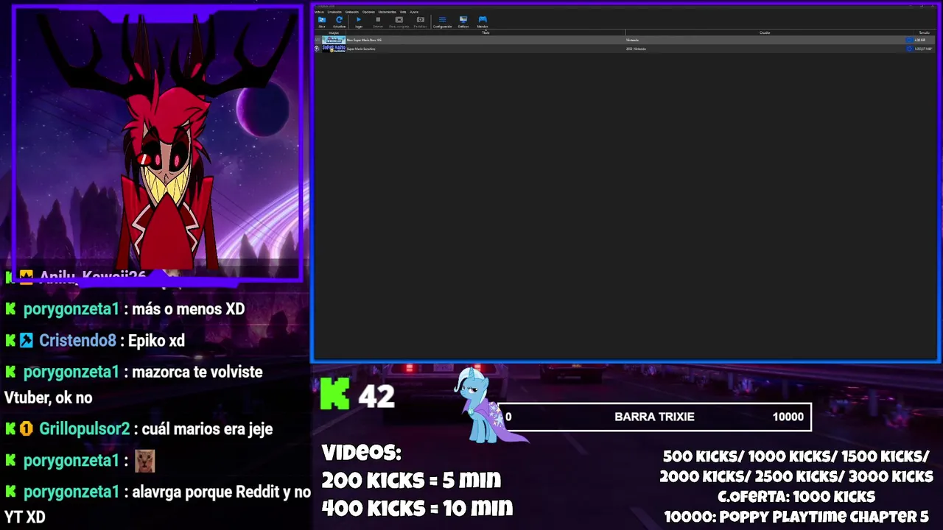The image size is (943, 530).
Task: Open the Ayuda menu
Action: pos(414,12)
